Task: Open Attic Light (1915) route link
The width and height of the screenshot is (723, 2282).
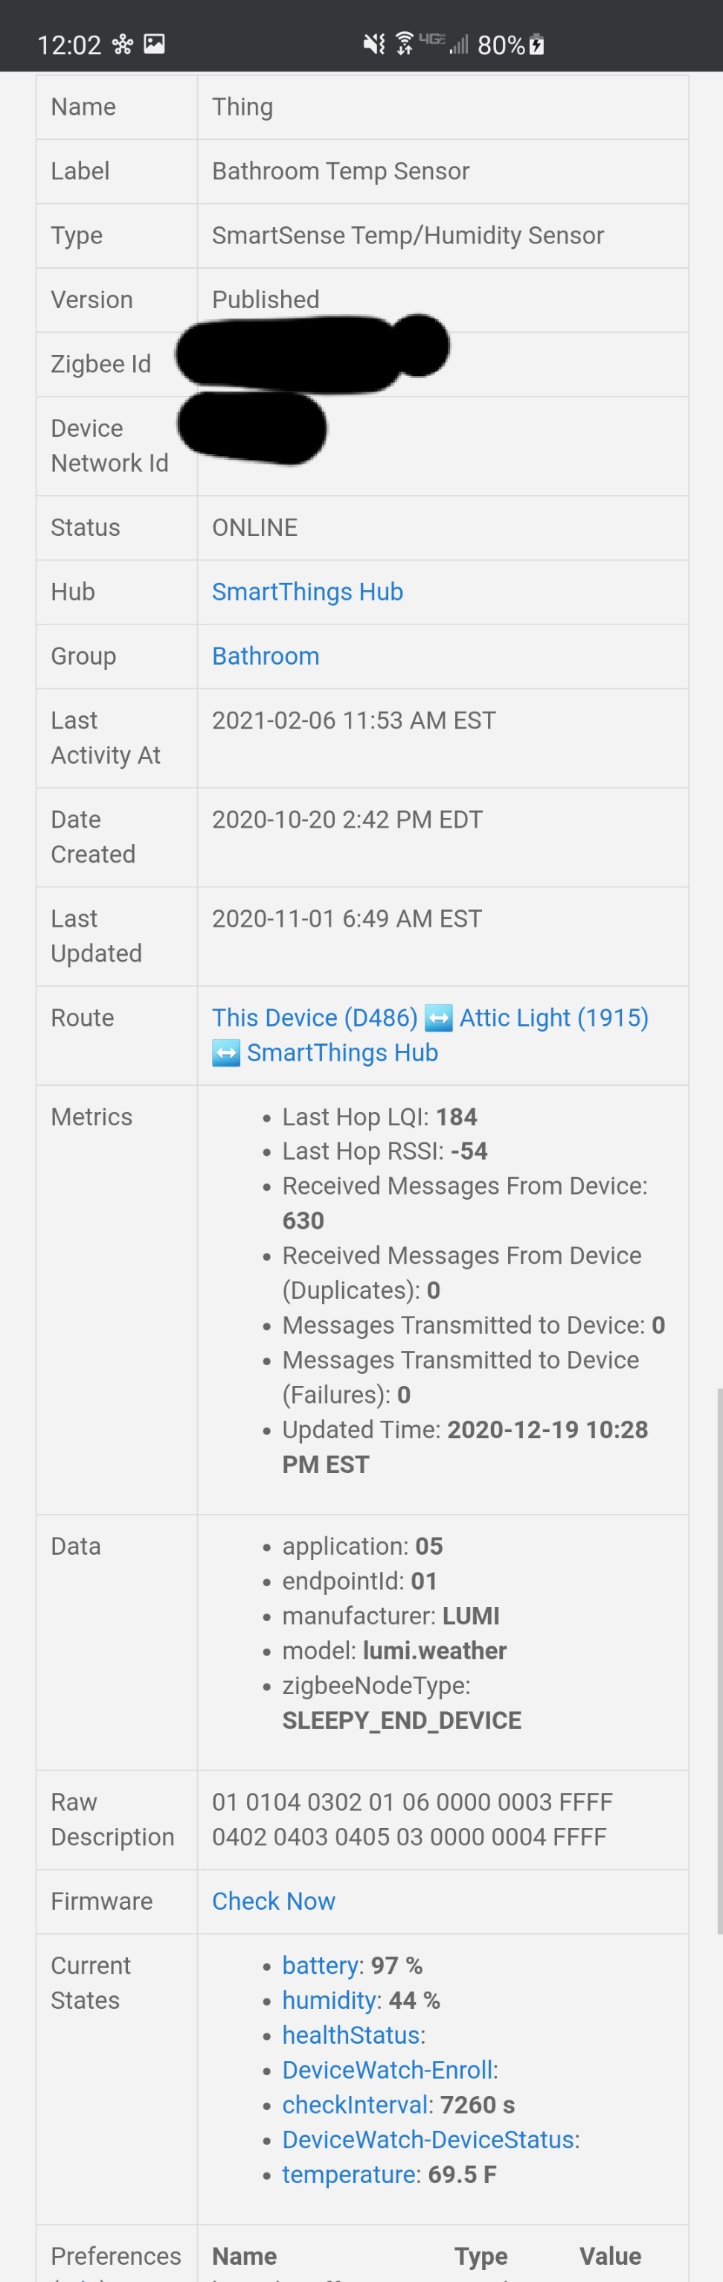Action: click(554, 1018)
